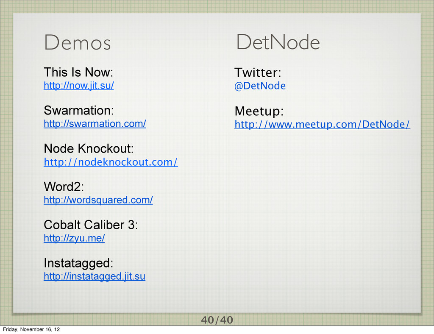Visit the nodeknockout.com link

click(x=111, y=162)
